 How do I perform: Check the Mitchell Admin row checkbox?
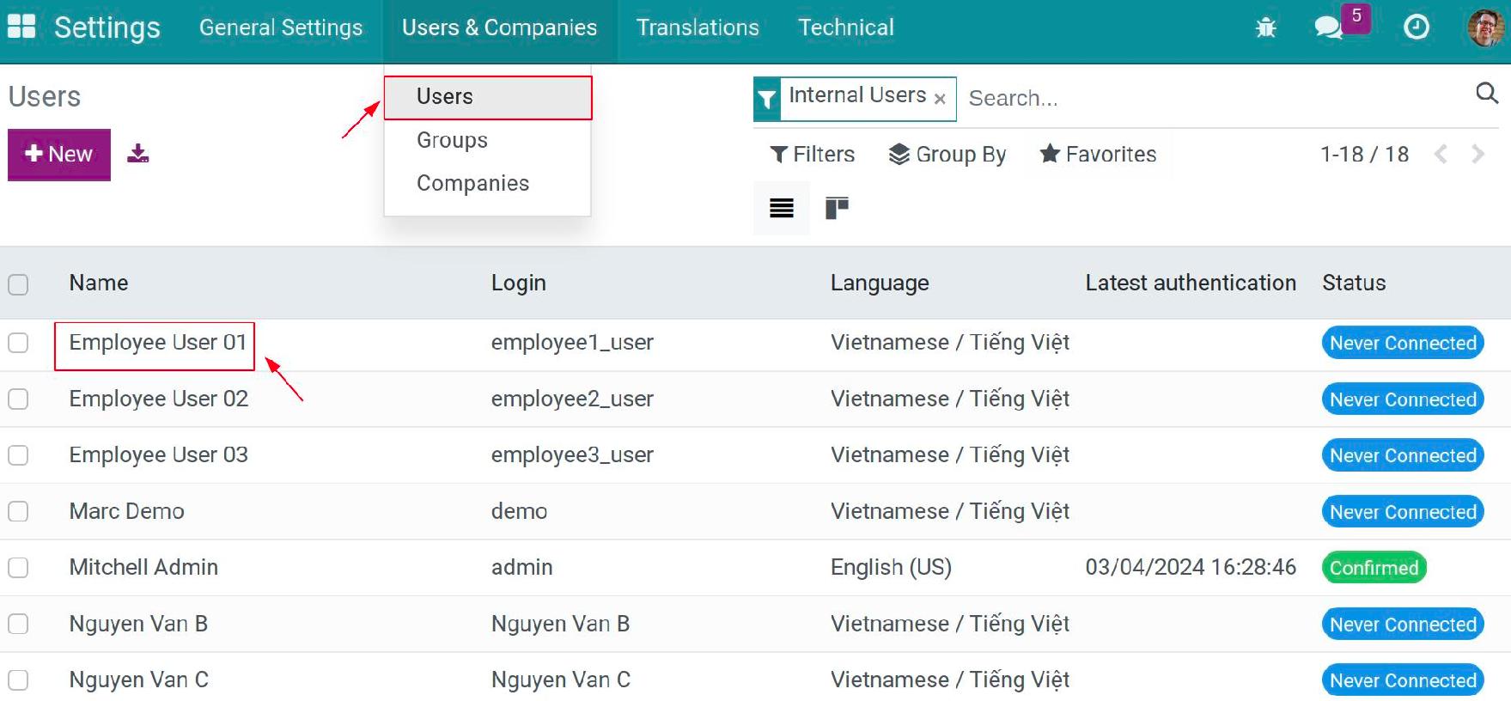pyautogui.click(x=18, y=568)
